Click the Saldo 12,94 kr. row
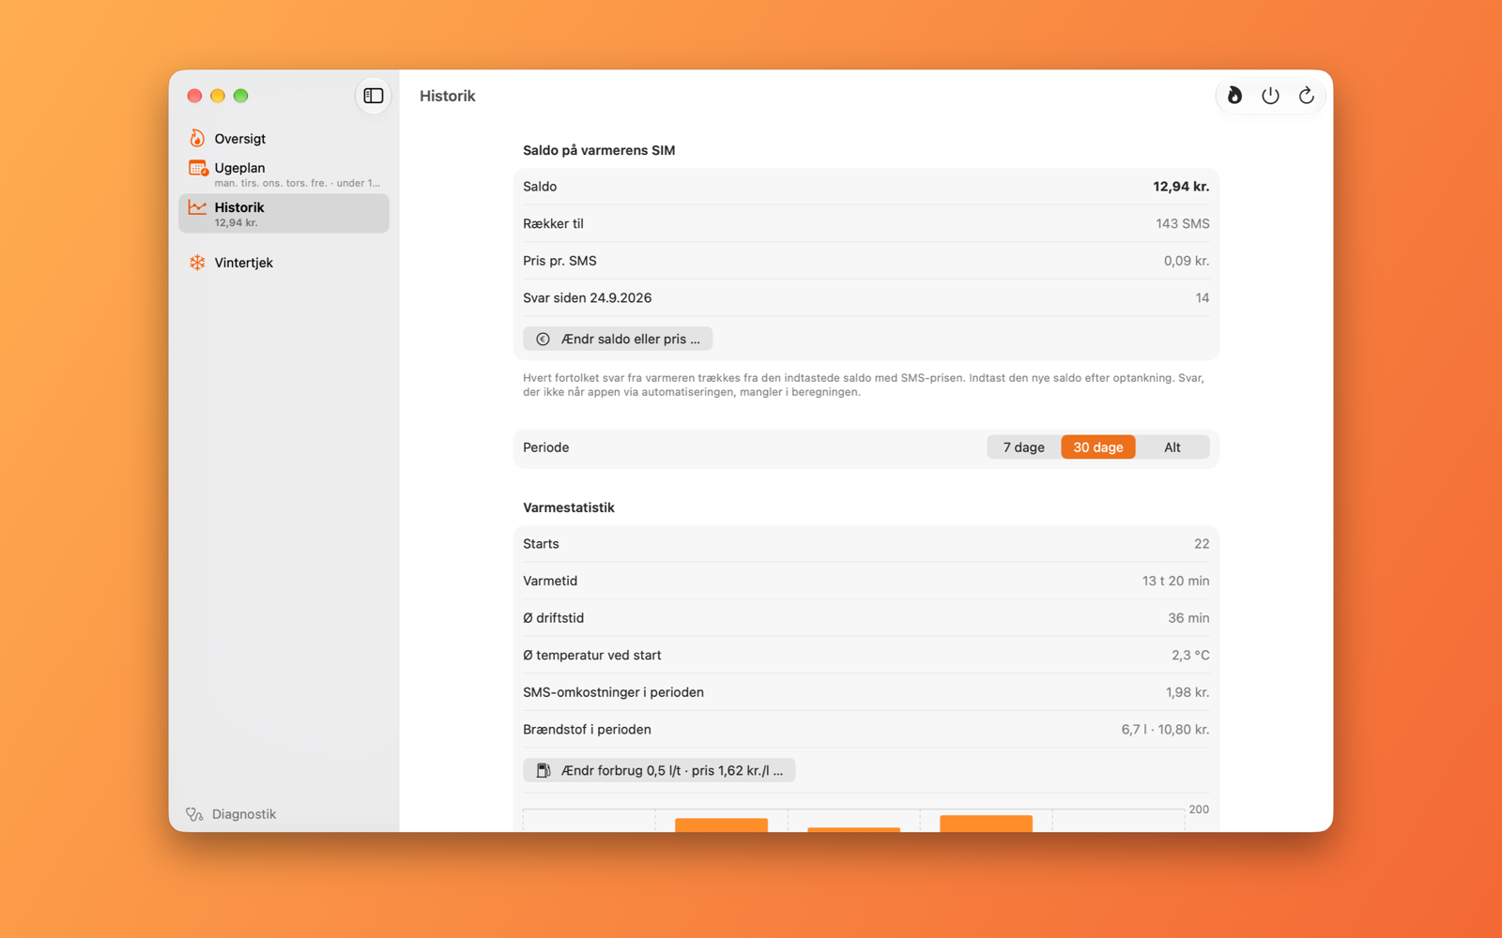This screenshot has width=1502, height=938. pos(866,187)
